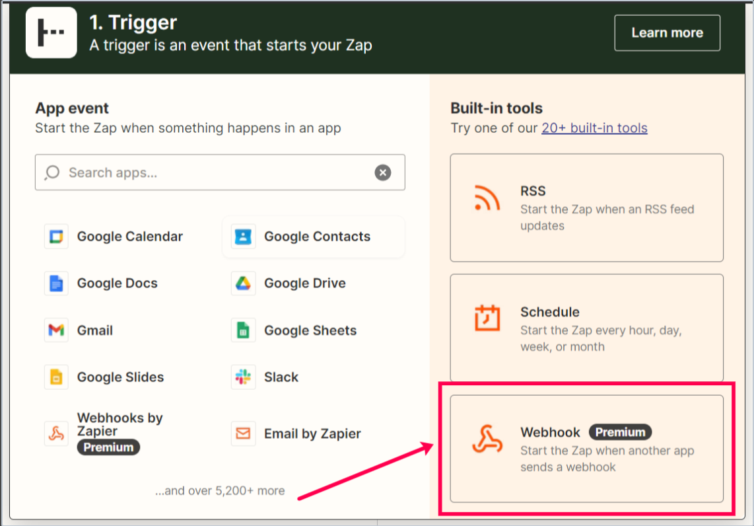Click the Webhook icon in built-in tools
754x526 pixels.
pyautogui.click(x=487, y=439)
